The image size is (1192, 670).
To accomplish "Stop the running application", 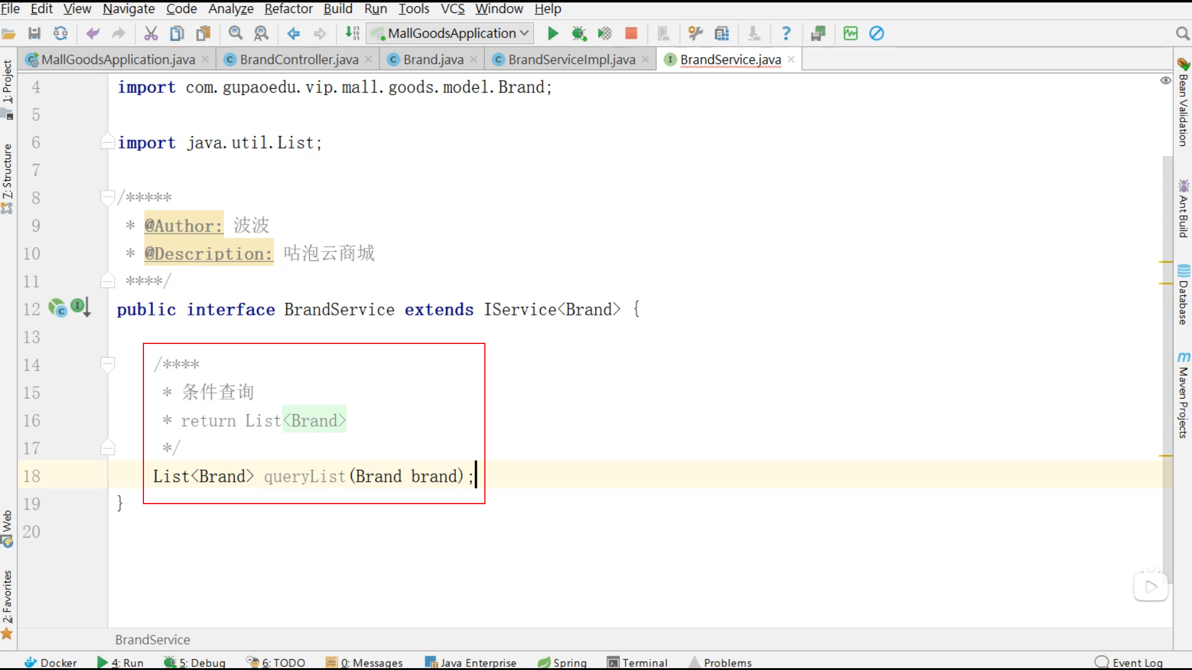I will tap(631, 34).
